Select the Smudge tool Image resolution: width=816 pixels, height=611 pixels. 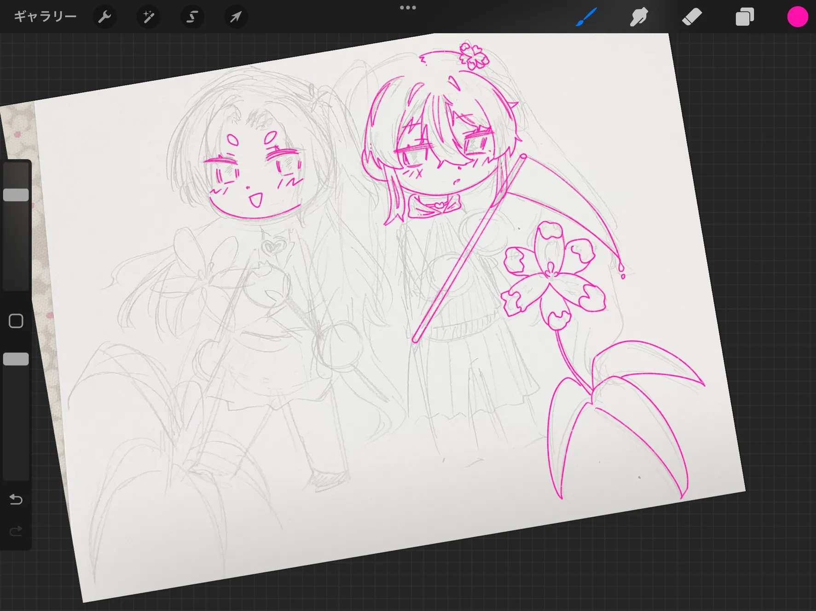[x=639, y=17]
